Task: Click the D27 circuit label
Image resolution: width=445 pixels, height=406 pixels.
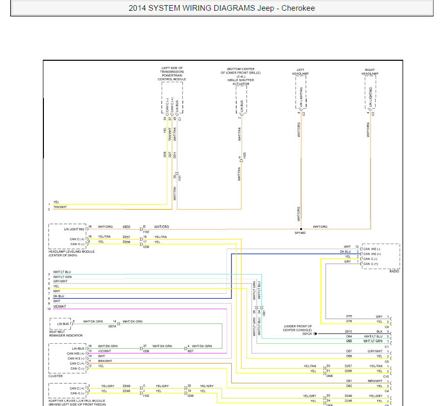Action: (170, 155)
